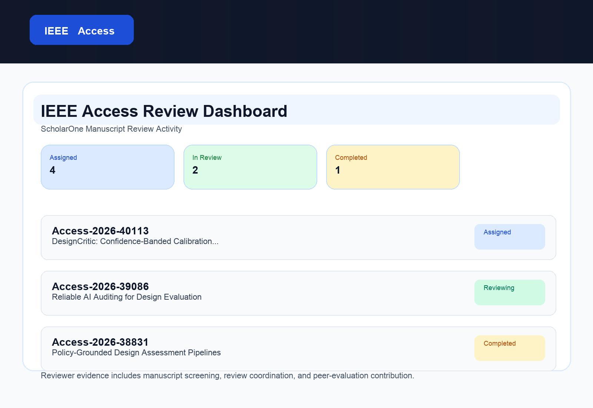Click the Assigned status badge on Access-2026-40113
The width and height of the screenshot is (593, 408).
(x=510, y=237)
